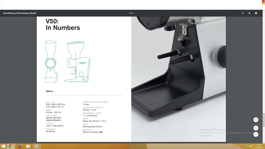The width and height of the screenshot is (265, 149).
Task: Click the page number indicator 8 / 9
Action: pyautogui.click(x=131, y=13)
